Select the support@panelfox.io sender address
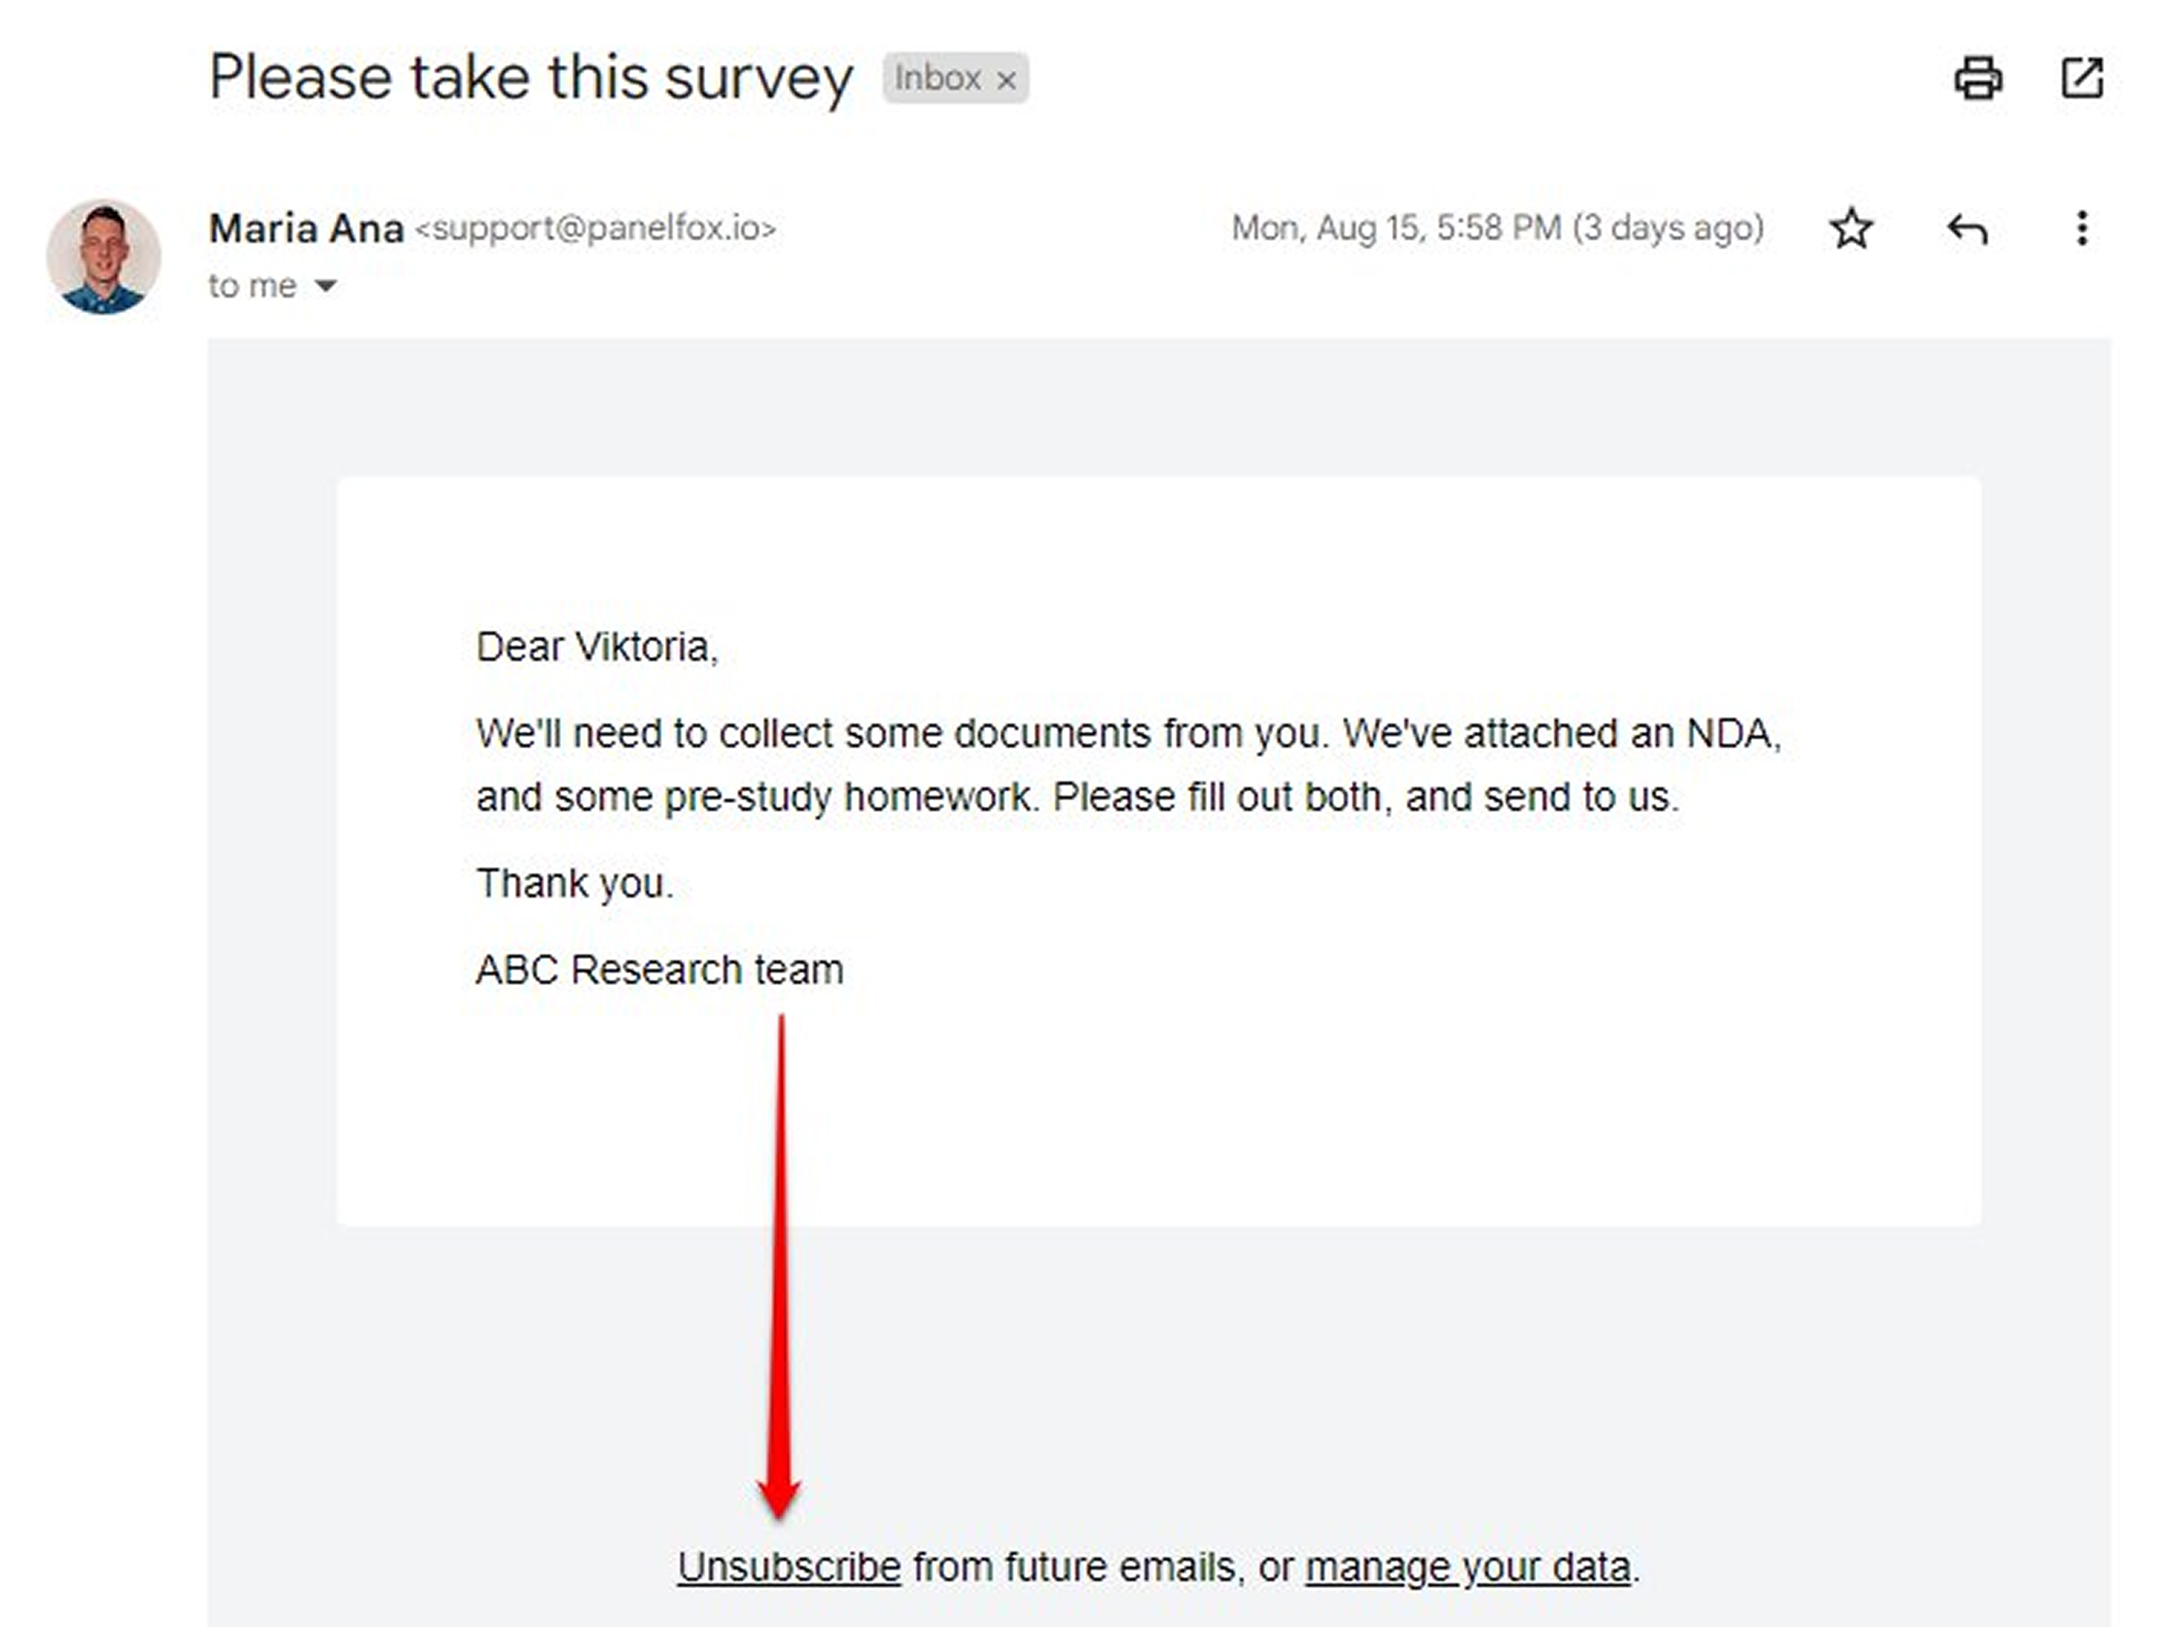 595,229
